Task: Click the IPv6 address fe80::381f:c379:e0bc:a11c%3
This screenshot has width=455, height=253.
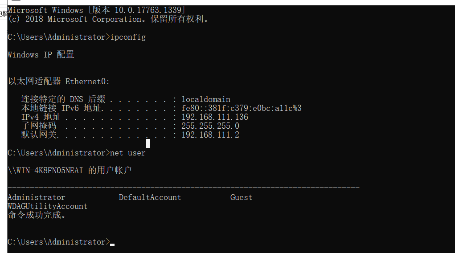Action: (242, 109)
